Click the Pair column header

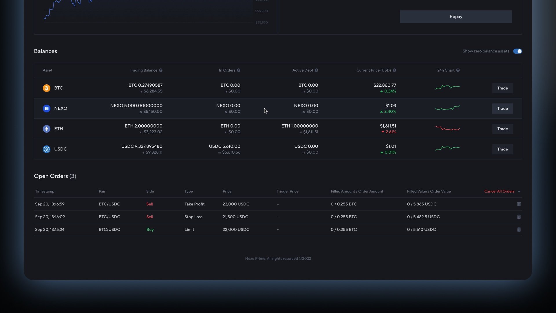102,191
